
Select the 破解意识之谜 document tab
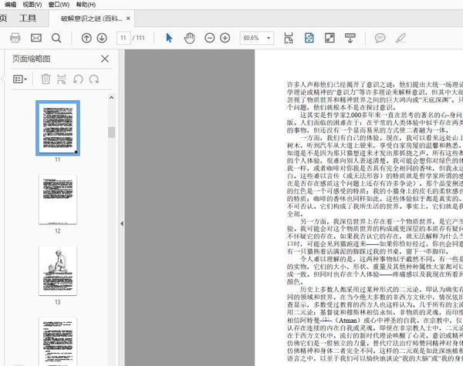91,18
